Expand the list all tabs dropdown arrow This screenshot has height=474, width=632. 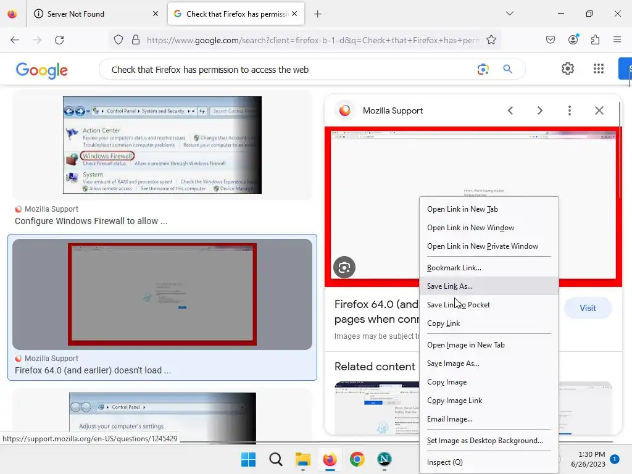[x=510, y=14]
